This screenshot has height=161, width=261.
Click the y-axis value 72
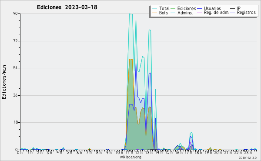(x=16, y=41)
